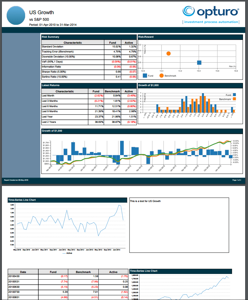This screenshot has width=248, height=300.
Task: Click the orange Benchmark circle data point in Risk-Reward
Action: tap(168, 53)
